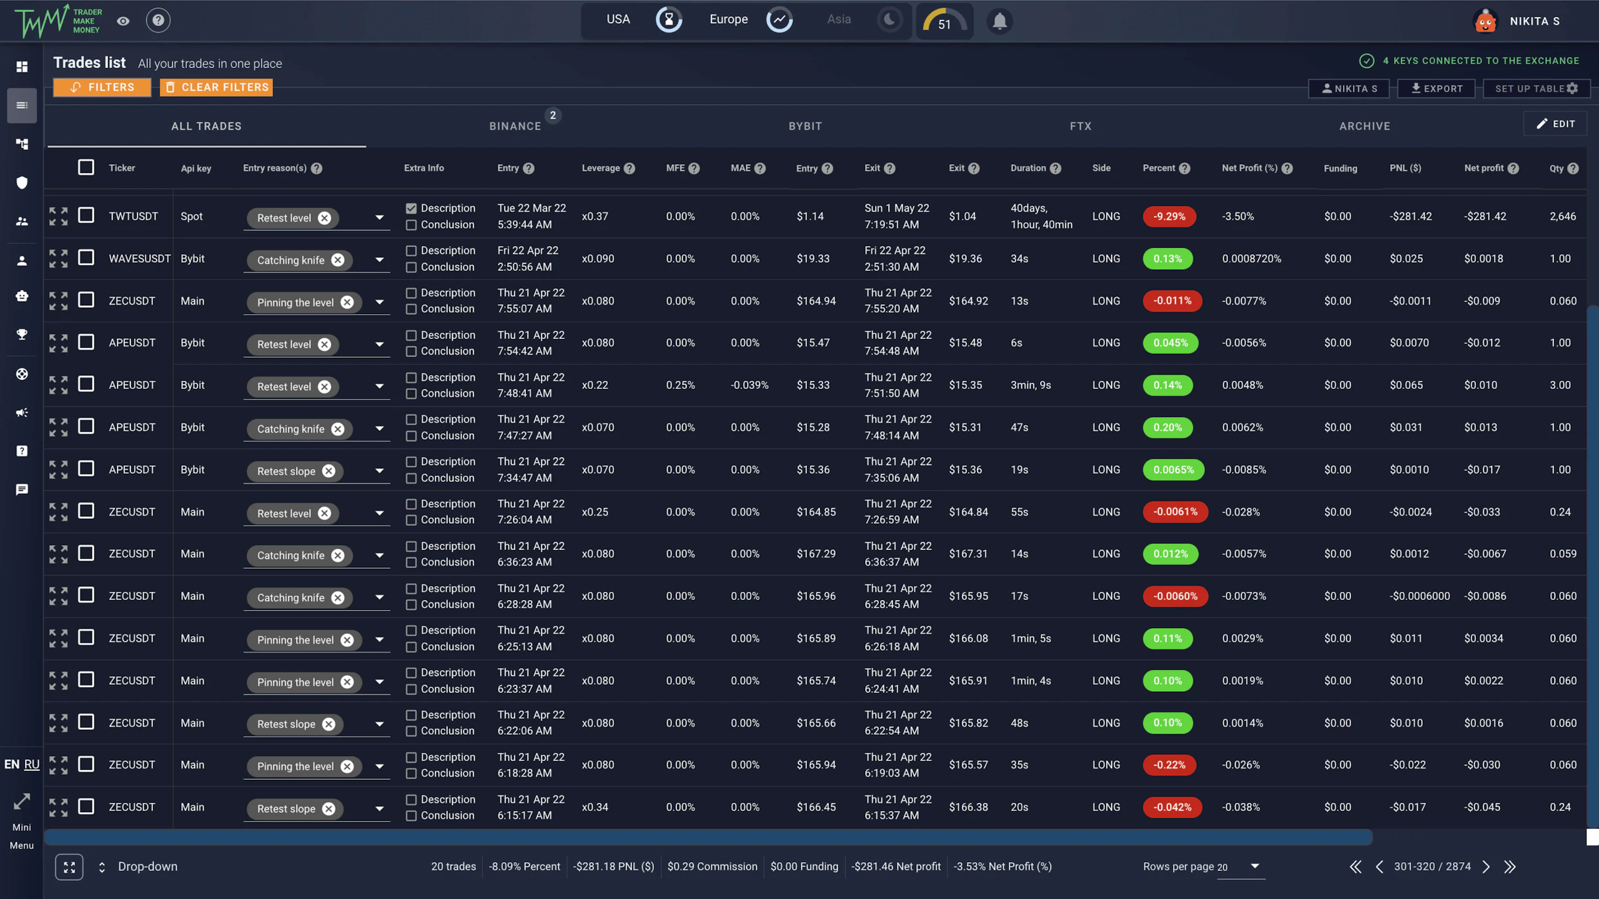Click the CLEAR FILTERS button
The width and height of the screenshot is (1599, 899).
coord(216,87)
